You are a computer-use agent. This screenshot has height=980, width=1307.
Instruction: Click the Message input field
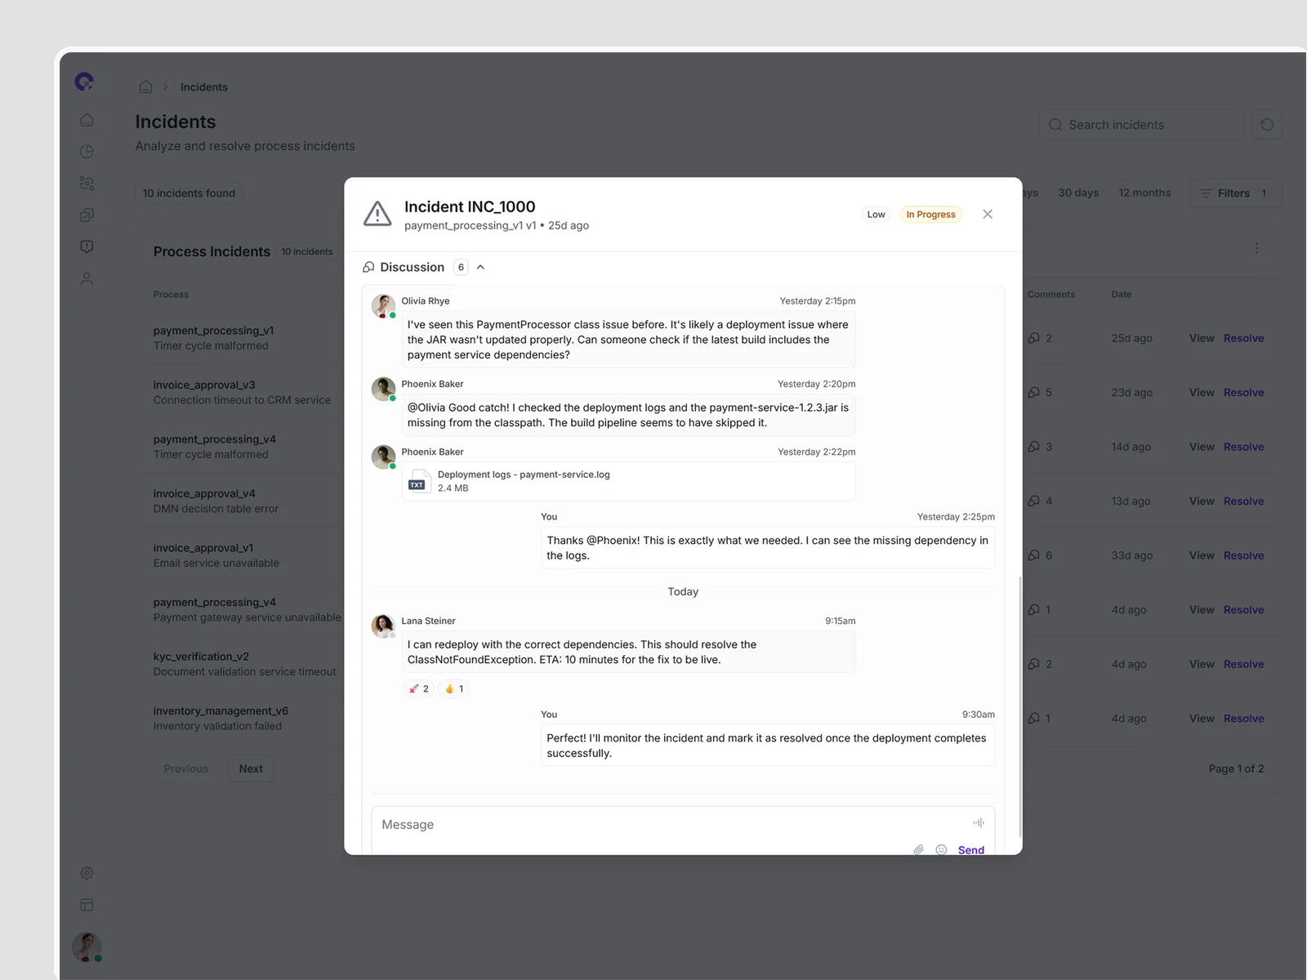(670, 825)
